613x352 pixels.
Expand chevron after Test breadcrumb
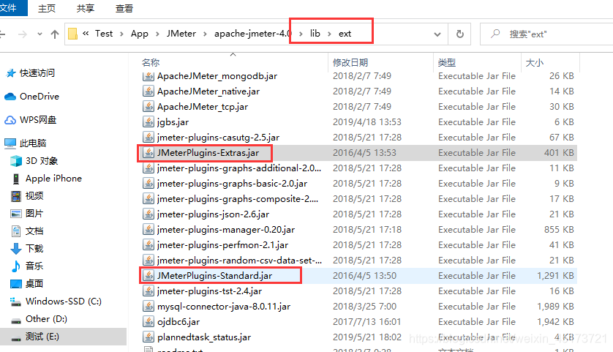pos(121,34)
